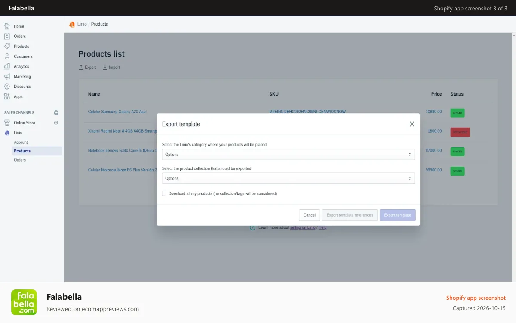Screen dimensions: 516x323
Task: Click the Home icon in the sidebar
Action: [7, 26]
